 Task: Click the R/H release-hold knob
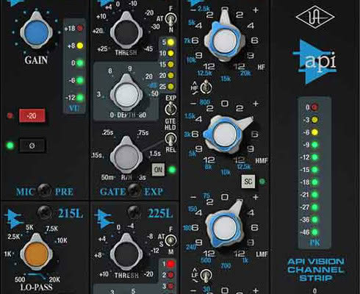(126, 156)
